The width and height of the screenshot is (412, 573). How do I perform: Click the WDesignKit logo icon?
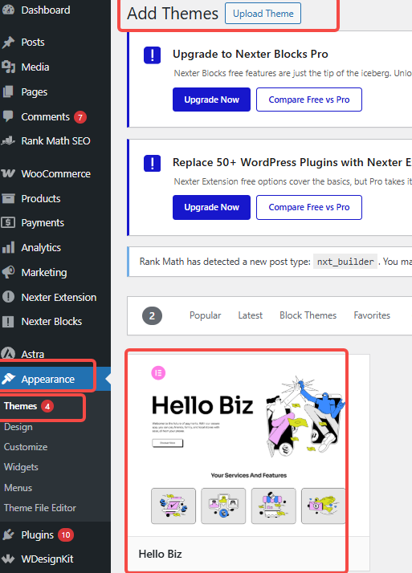[x=8, y=559]
